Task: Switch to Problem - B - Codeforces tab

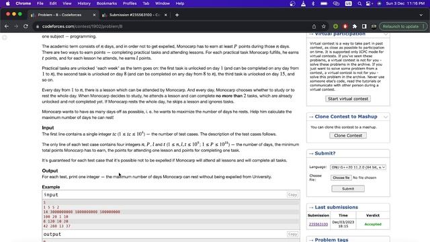Action: tap(62, 15)
